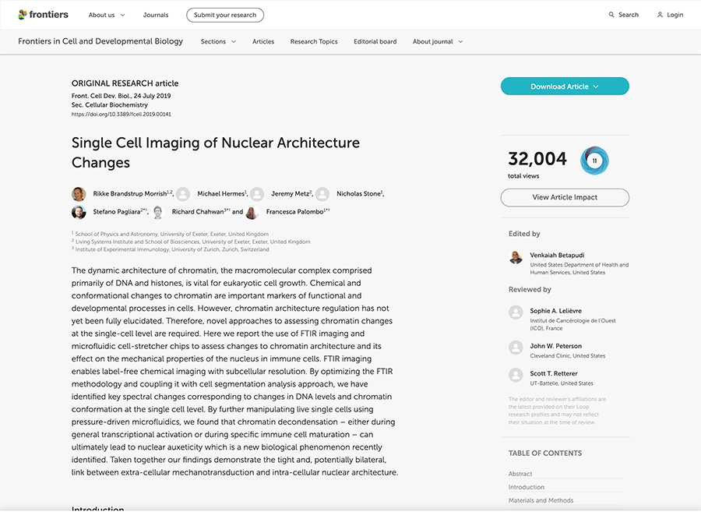Click Nicholas Stone's placeholder avatar

[x=322, y=194]
